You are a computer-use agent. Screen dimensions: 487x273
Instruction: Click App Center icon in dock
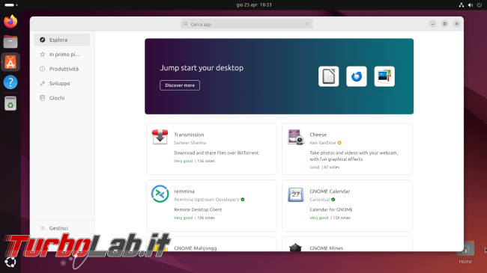click(10, 62)
